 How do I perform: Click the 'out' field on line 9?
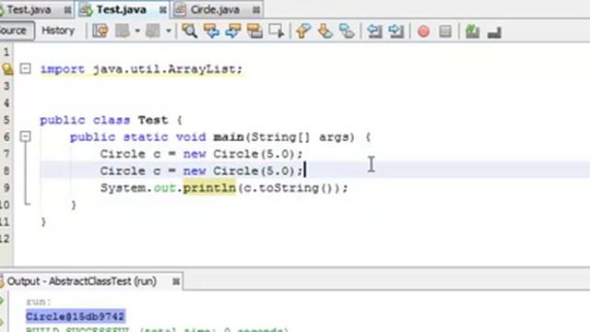(x=164, y=188)
